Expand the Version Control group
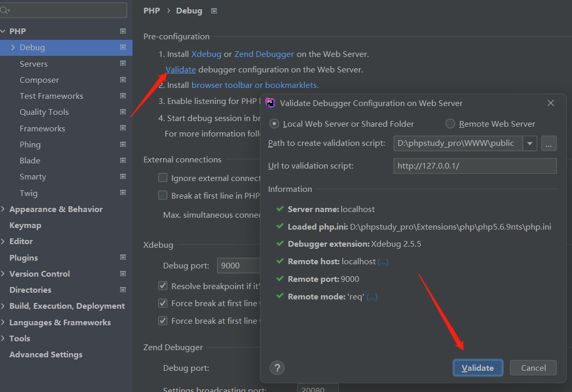Image resolution: width=572 pixels, height=392 pixels. pos(3,274)
